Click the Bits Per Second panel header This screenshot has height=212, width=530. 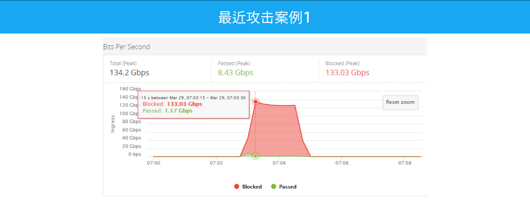tap(126, 47)
